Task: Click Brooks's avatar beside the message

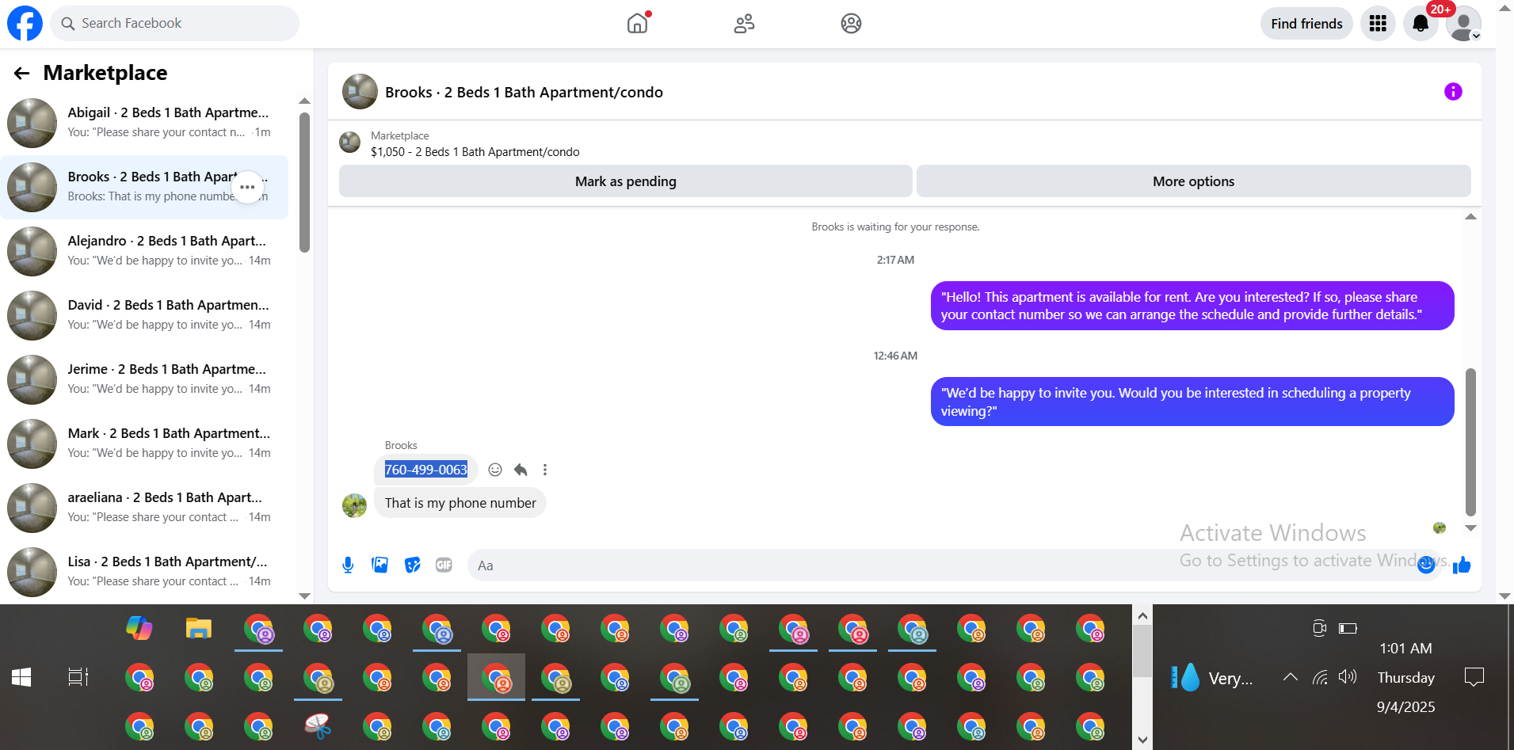Action: tap(354, 505)
